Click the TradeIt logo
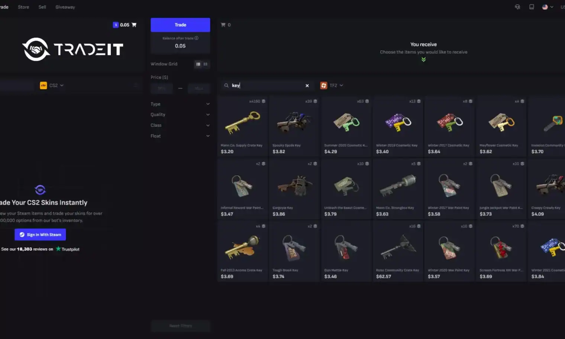The height and width of the screenshot is (339, 565). click(72, 49)
